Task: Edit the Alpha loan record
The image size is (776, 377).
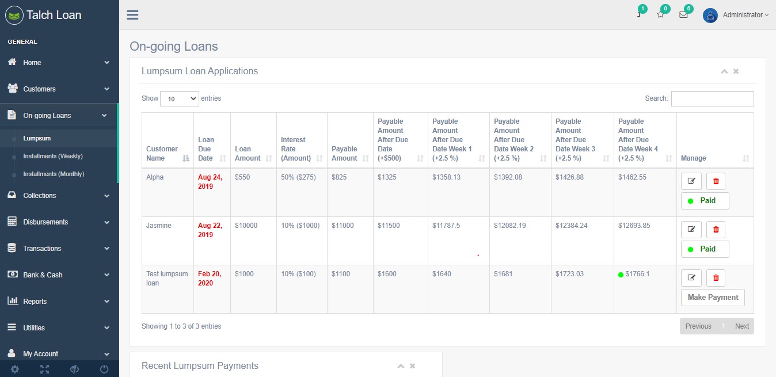Action: 691,181
